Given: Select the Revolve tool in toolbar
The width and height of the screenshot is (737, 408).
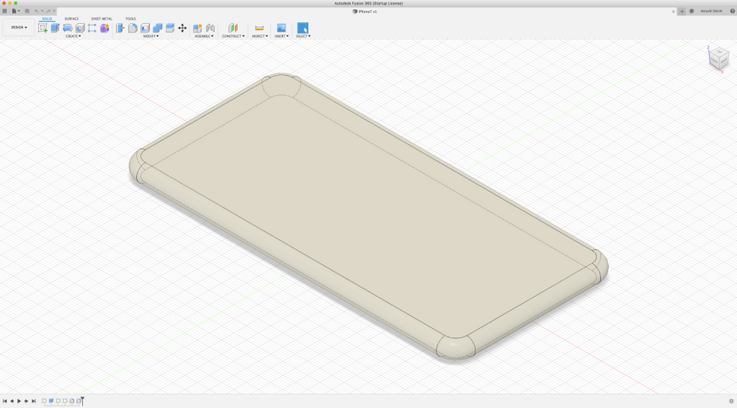Looking at the screenshot, I should coord(68,28).
